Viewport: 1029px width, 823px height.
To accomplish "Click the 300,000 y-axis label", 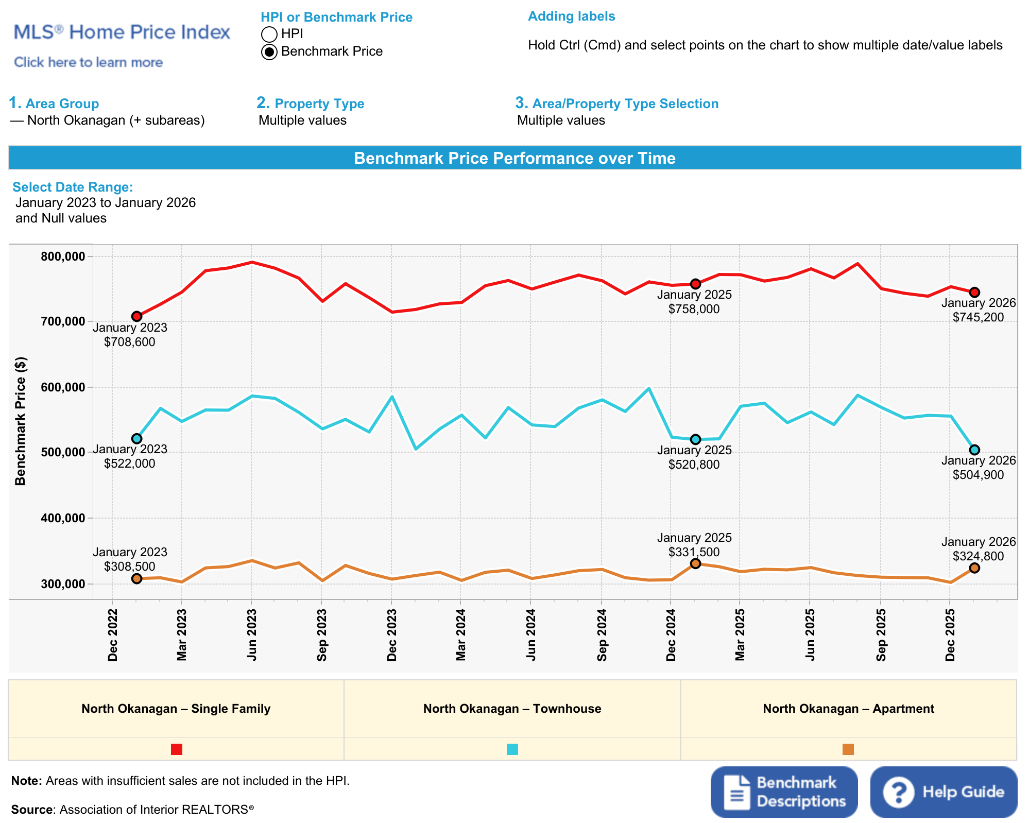I will (x=62, y=584).
